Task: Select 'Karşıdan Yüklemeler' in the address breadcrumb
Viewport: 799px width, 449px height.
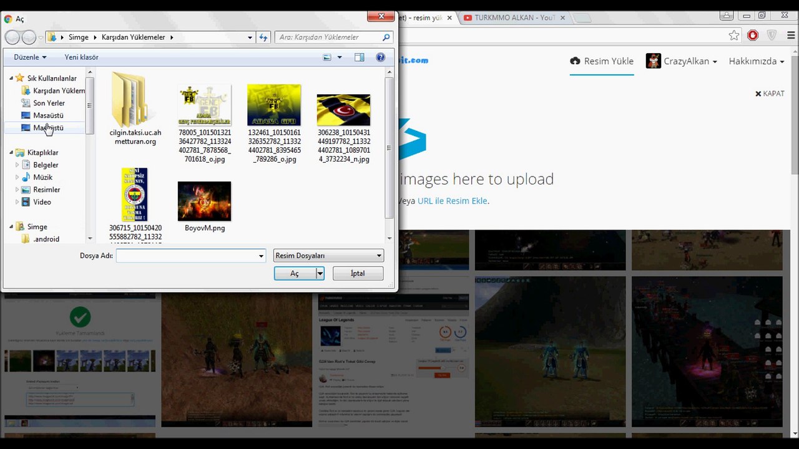Action: [x=134, y=37]
